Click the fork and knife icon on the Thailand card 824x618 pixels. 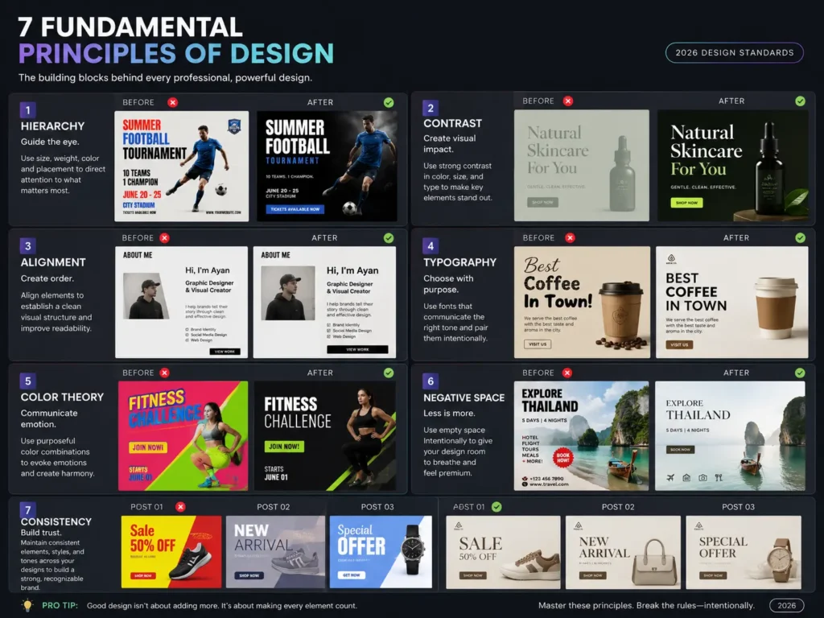[x=719, y=478]
